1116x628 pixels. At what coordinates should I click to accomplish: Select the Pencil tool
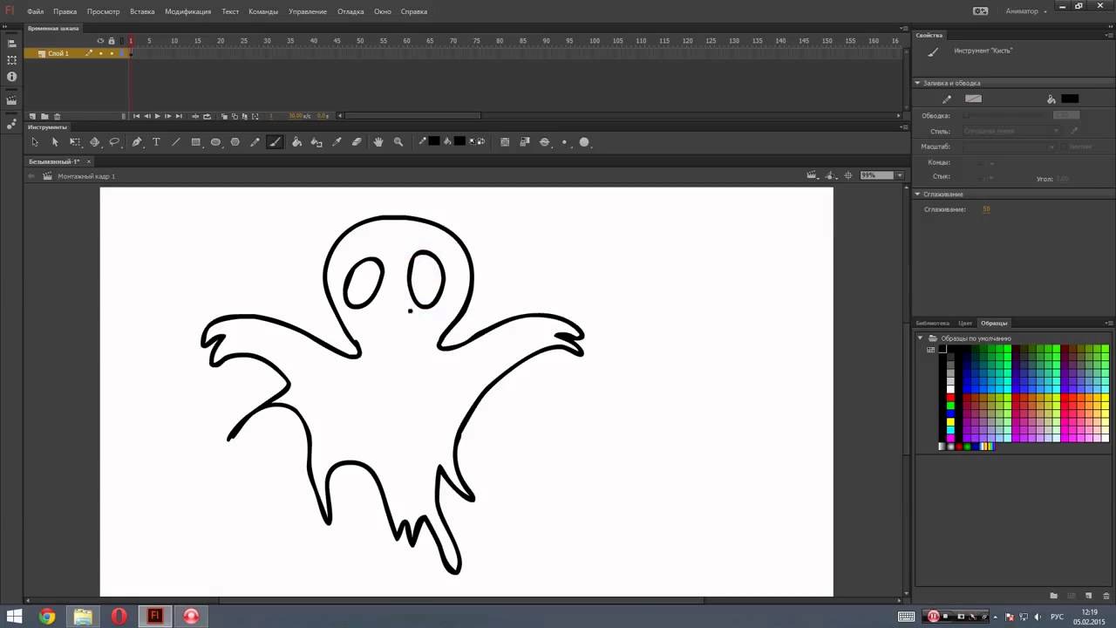[255, 142]
